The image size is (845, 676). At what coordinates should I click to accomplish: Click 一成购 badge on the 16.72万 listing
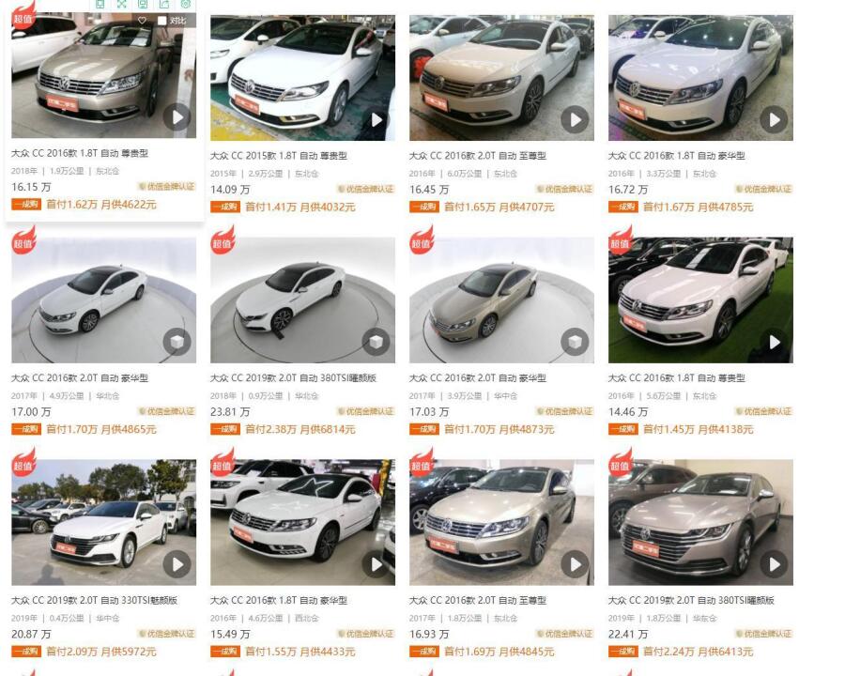tap(623, 207)
